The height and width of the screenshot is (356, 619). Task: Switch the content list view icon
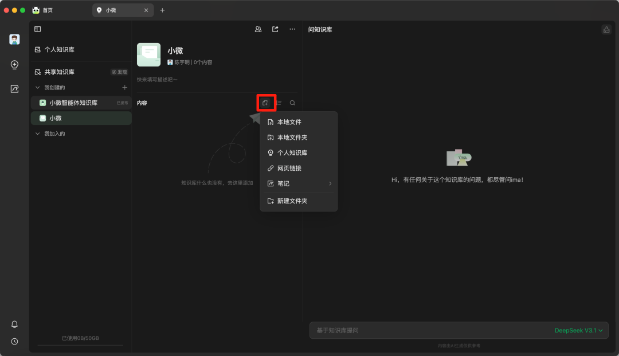pyautogui.click(x=279, y=103)
